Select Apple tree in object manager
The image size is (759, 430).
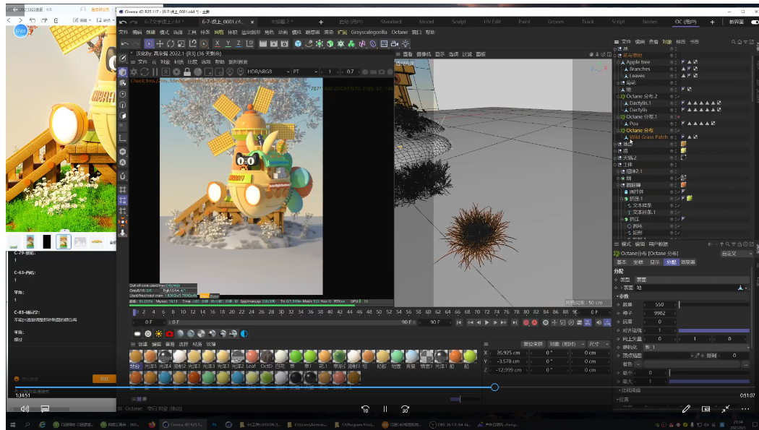click(x=638, y=62)
